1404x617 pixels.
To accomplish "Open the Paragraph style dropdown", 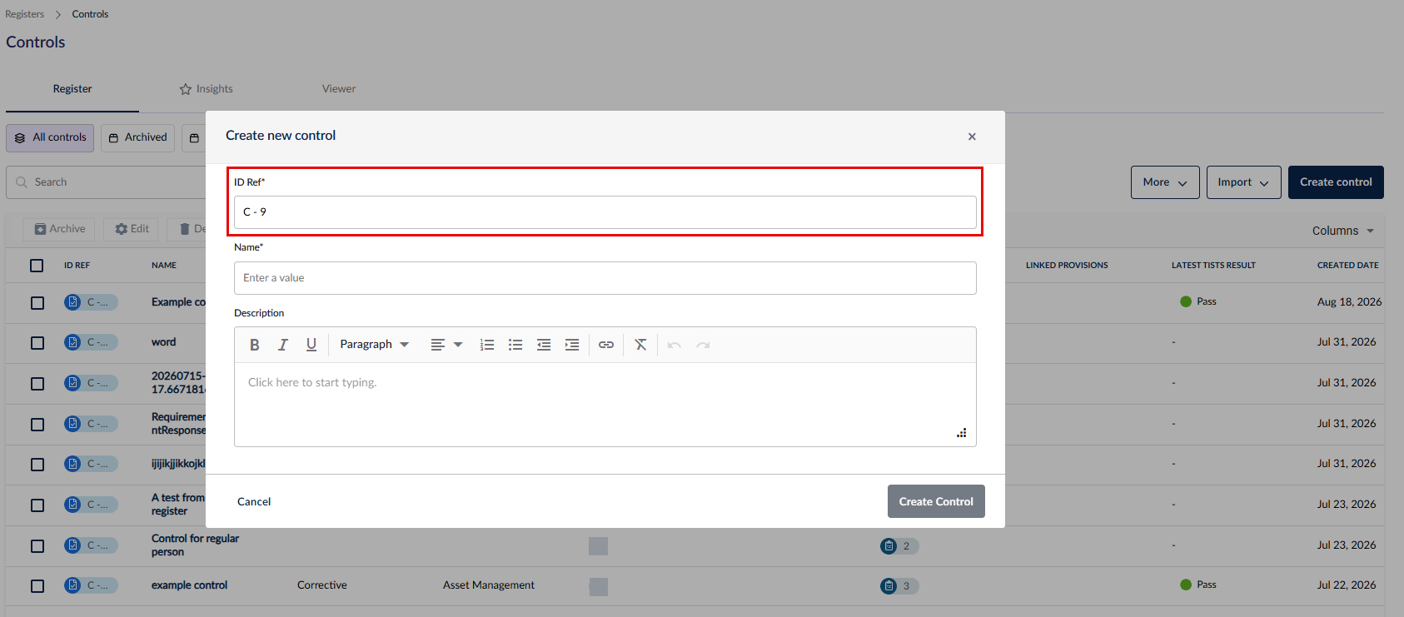I will 374,345.
